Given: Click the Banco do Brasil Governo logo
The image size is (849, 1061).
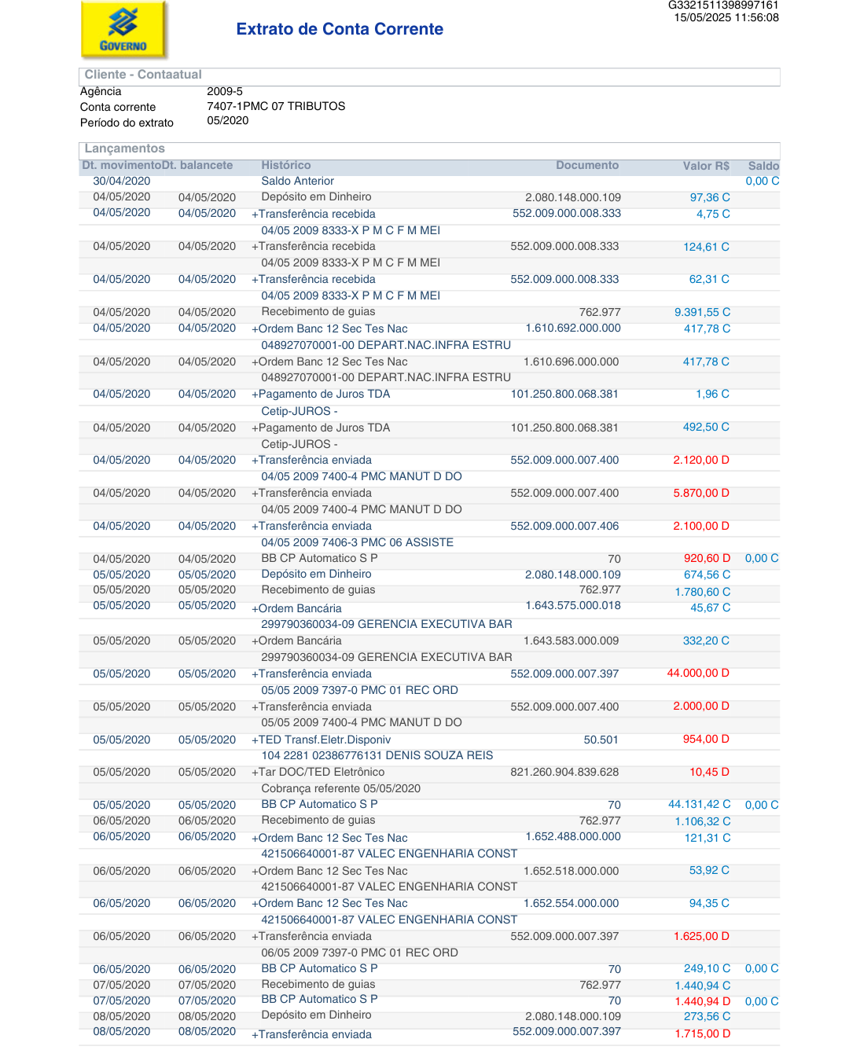Looking at the screenshot, I should 123,30.
